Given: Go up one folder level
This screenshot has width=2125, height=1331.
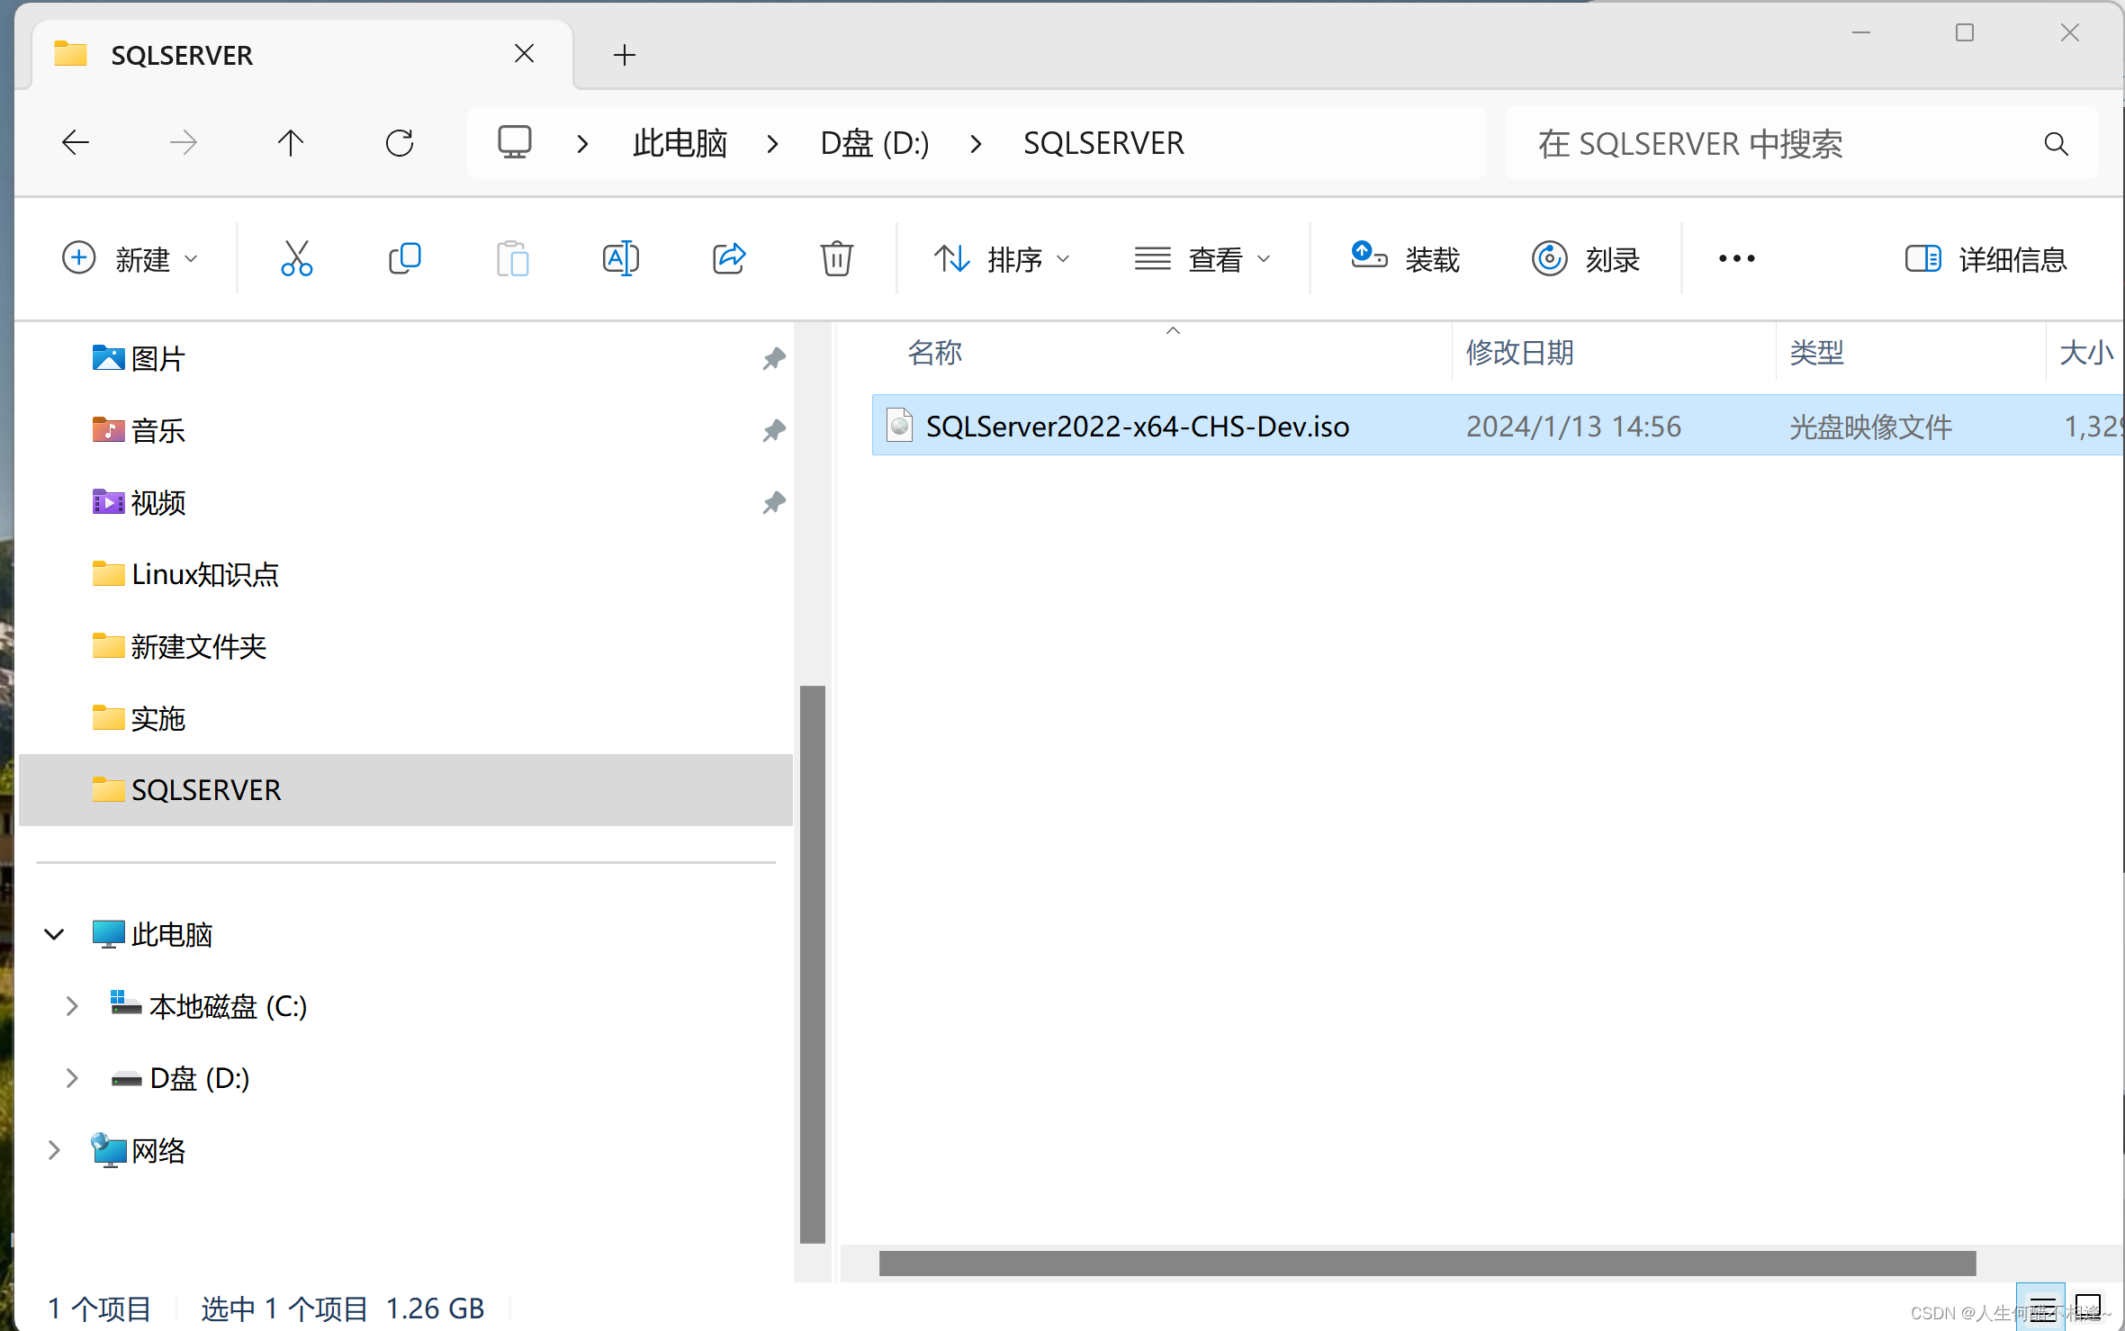Looking at the screenshot, I should (x=291, y=142).
